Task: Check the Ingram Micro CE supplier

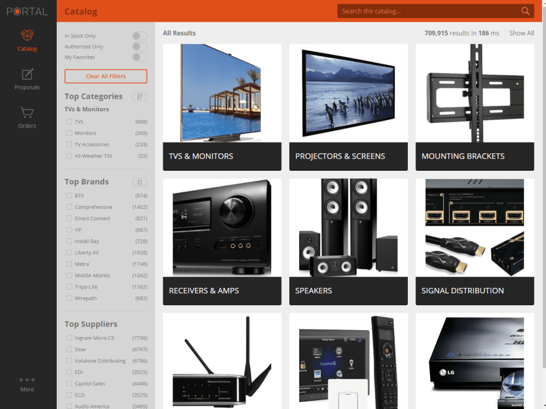Action: [x=69, y=338]
